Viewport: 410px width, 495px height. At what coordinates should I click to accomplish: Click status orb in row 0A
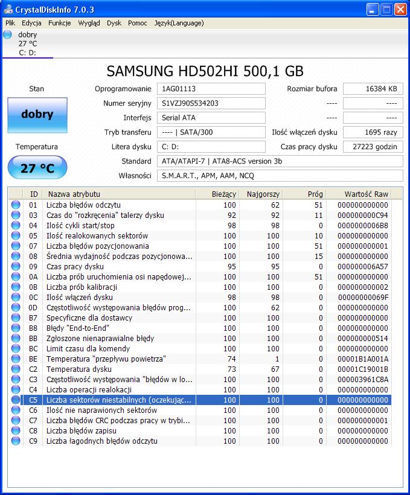point(16,276)
